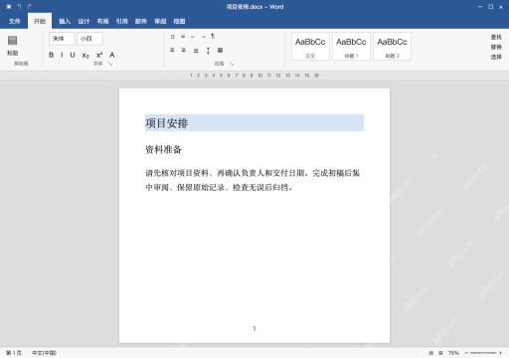
Task: Click the 查找 (Find) button
Action: (x=496, y=37)
